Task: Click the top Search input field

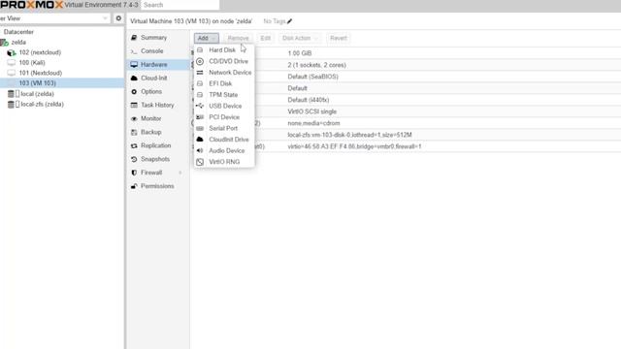Action: pyautogui.click(x=180, y=5)
